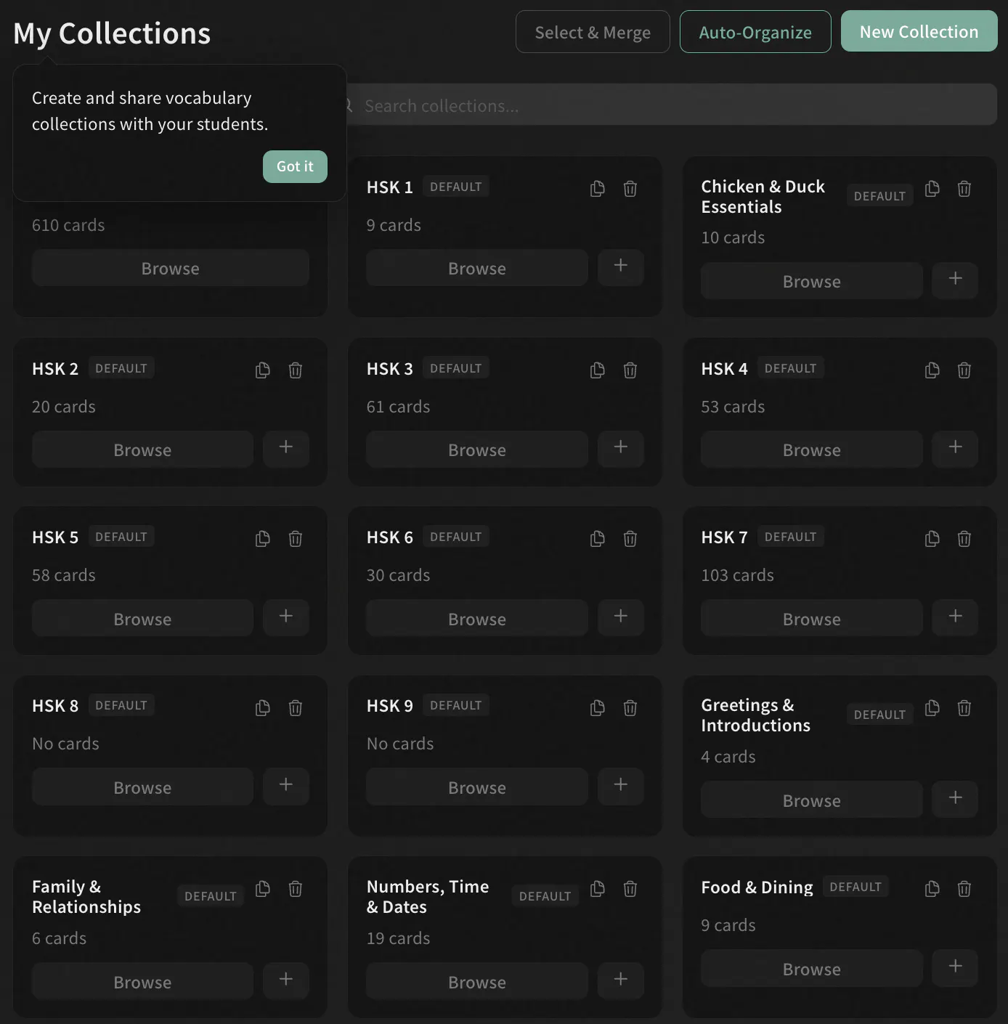Screen dimensions: 1008x1024
Task: Delete the HSK 3 collection
Action: [630, 370]
